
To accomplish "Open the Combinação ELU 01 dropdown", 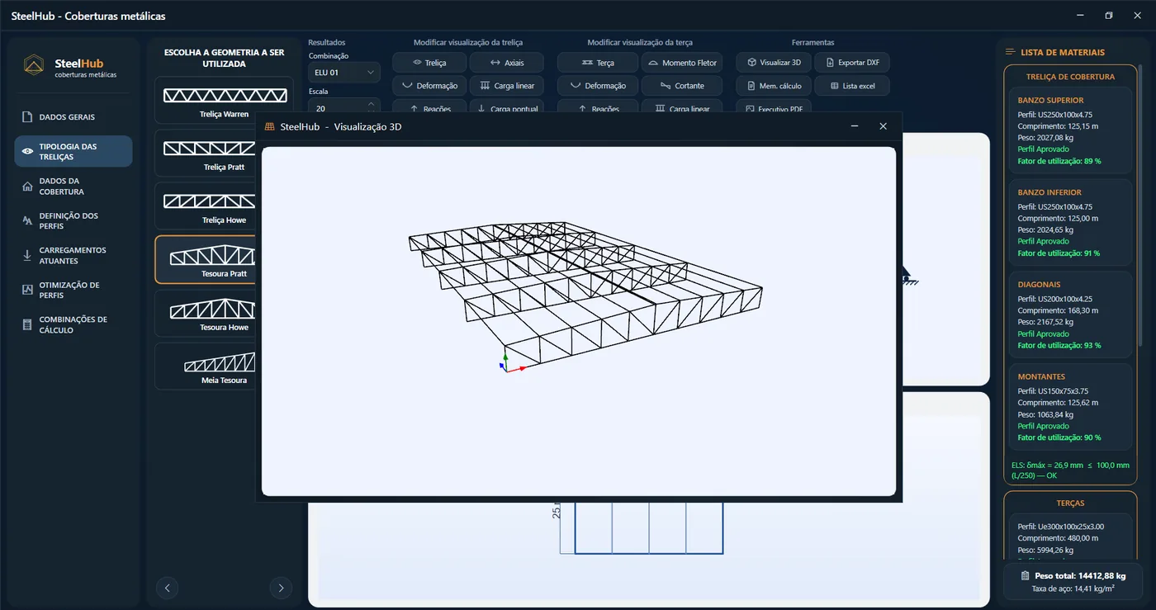I will coord(343,73).
